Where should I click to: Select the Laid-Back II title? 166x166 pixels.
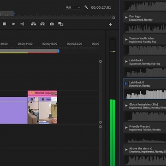136,82
